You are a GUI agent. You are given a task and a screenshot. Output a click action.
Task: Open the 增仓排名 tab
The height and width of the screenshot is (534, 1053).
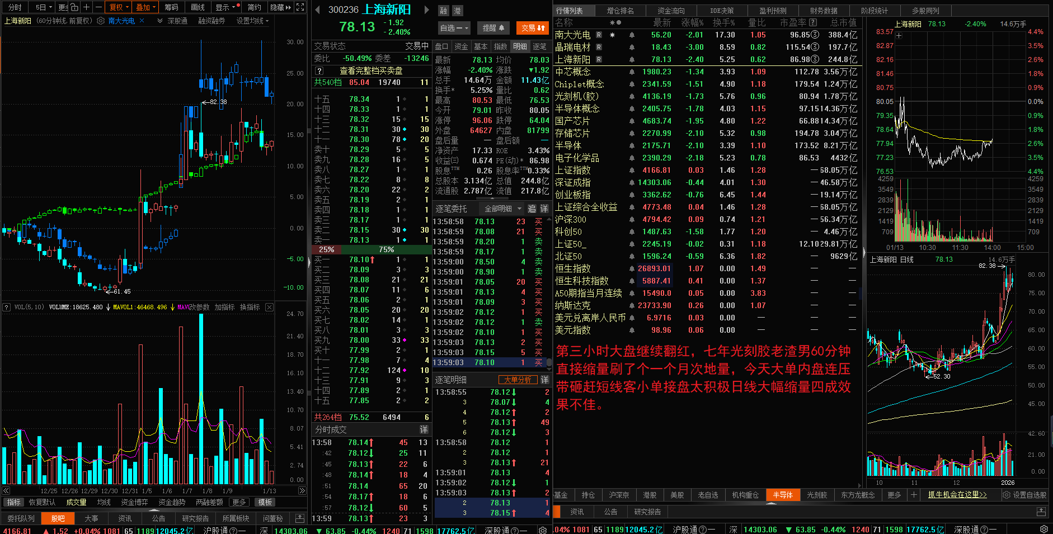pyautogui.click(x=620, y=11)
